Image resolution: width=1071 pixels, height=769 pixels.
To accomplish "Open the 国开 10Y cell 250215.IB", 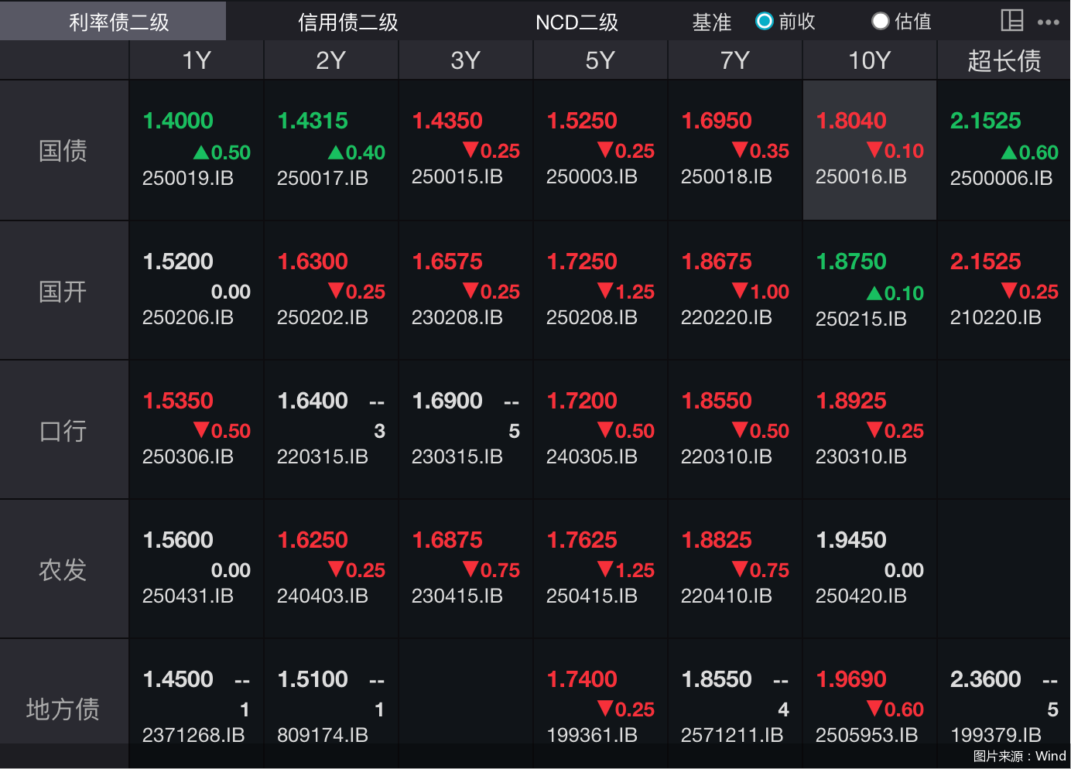I will pyautogui.click(x=861, y=318).
